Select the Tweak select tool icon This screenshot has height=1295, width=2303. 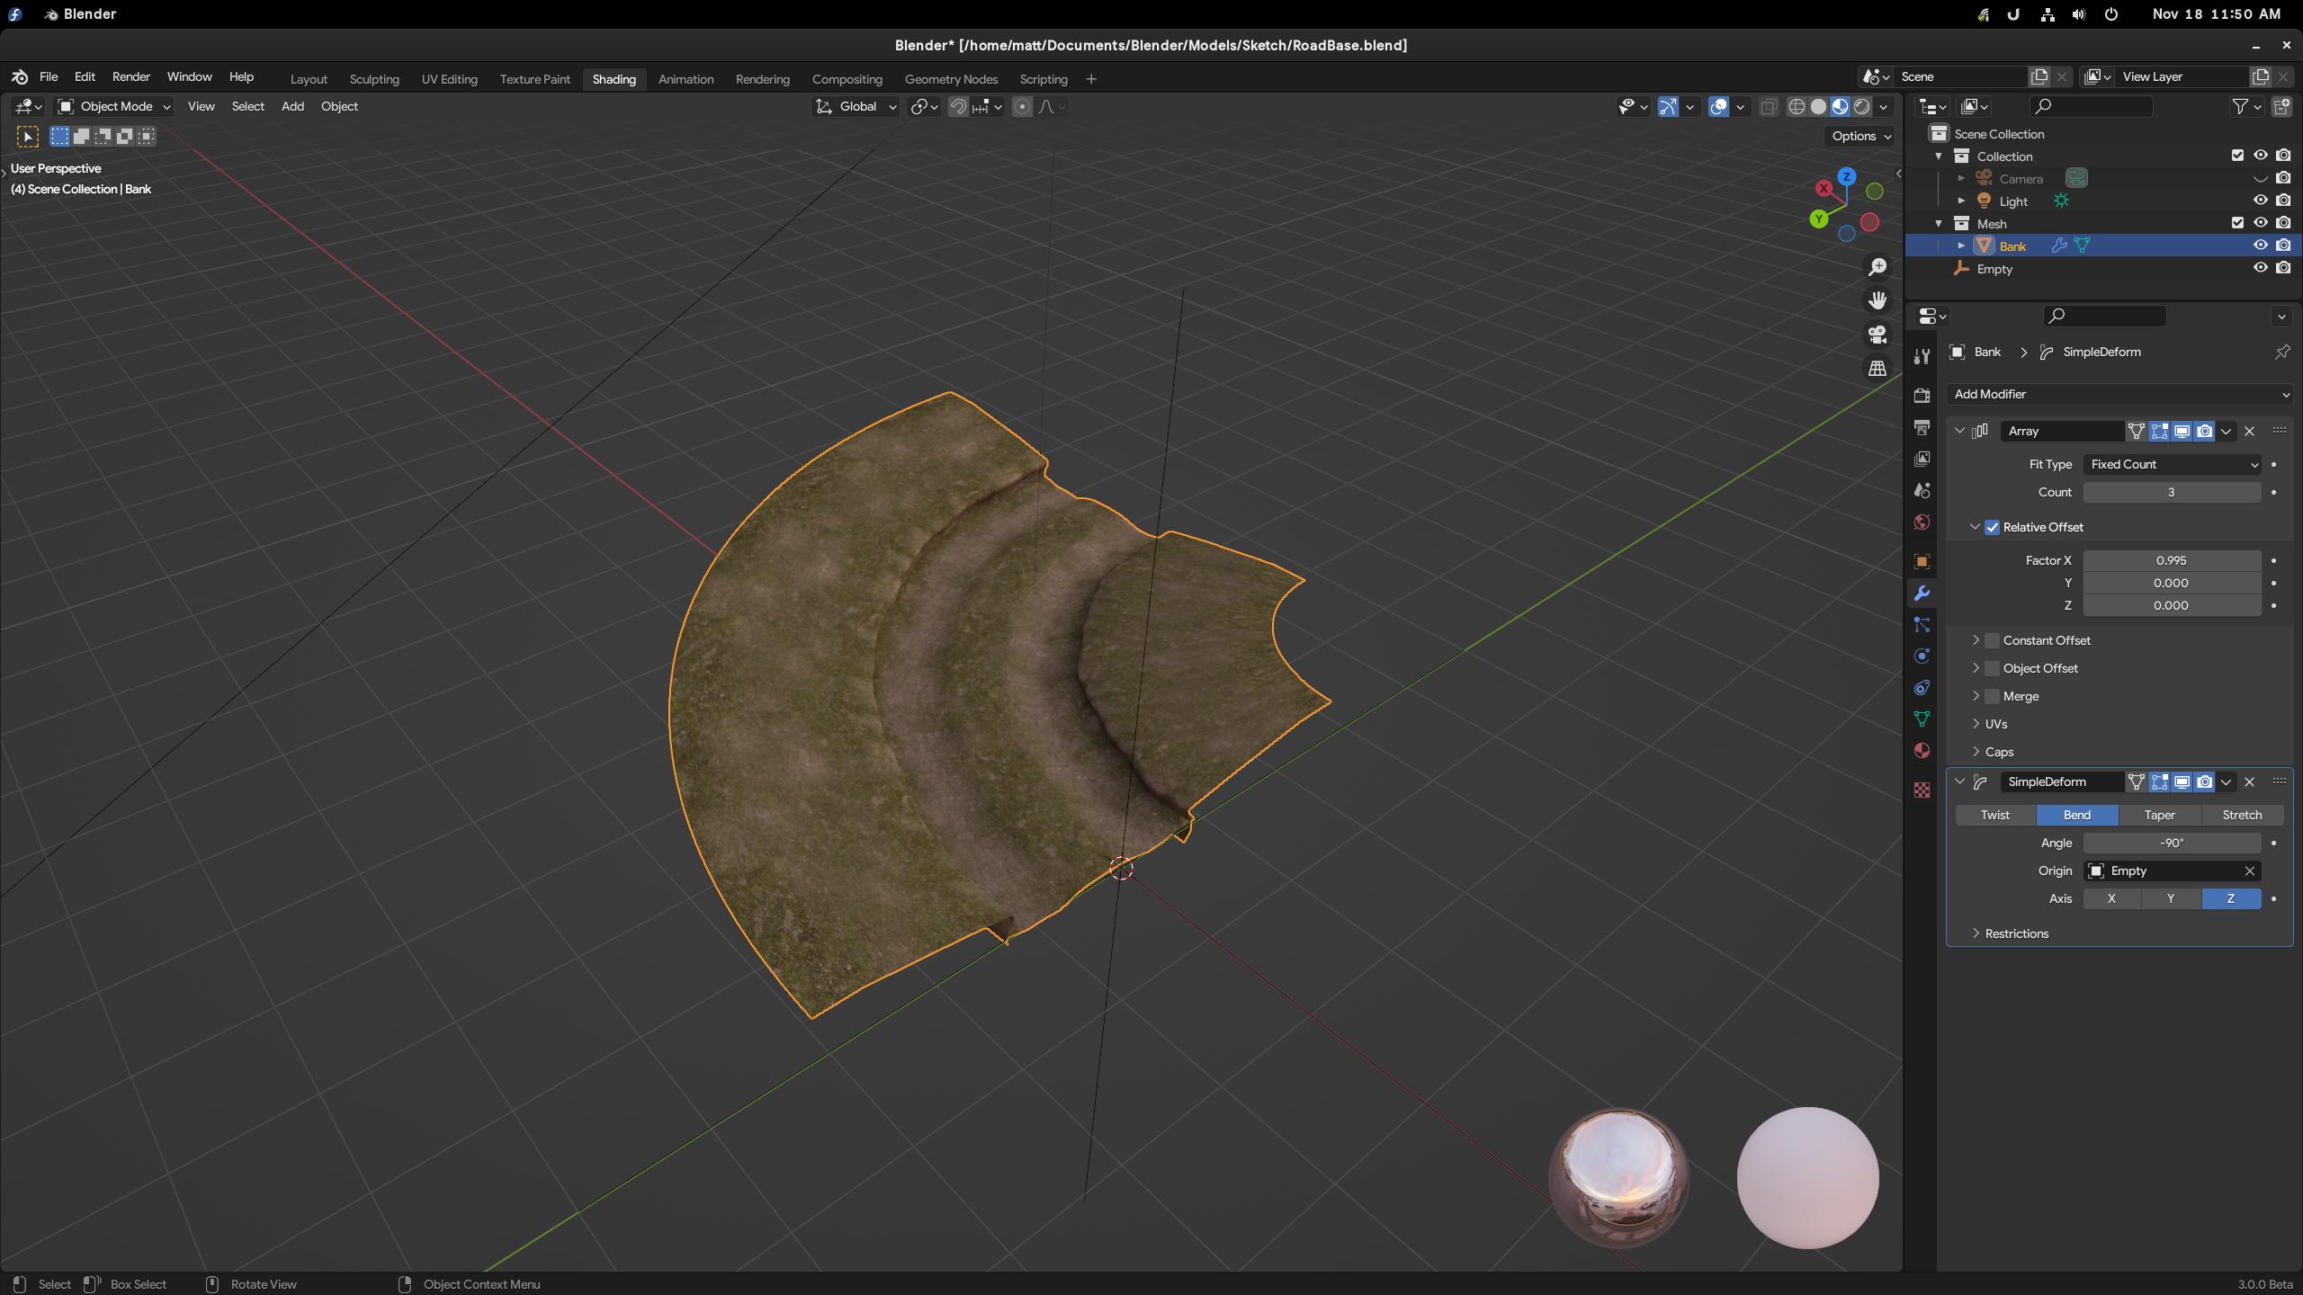[x=28, y=136]
